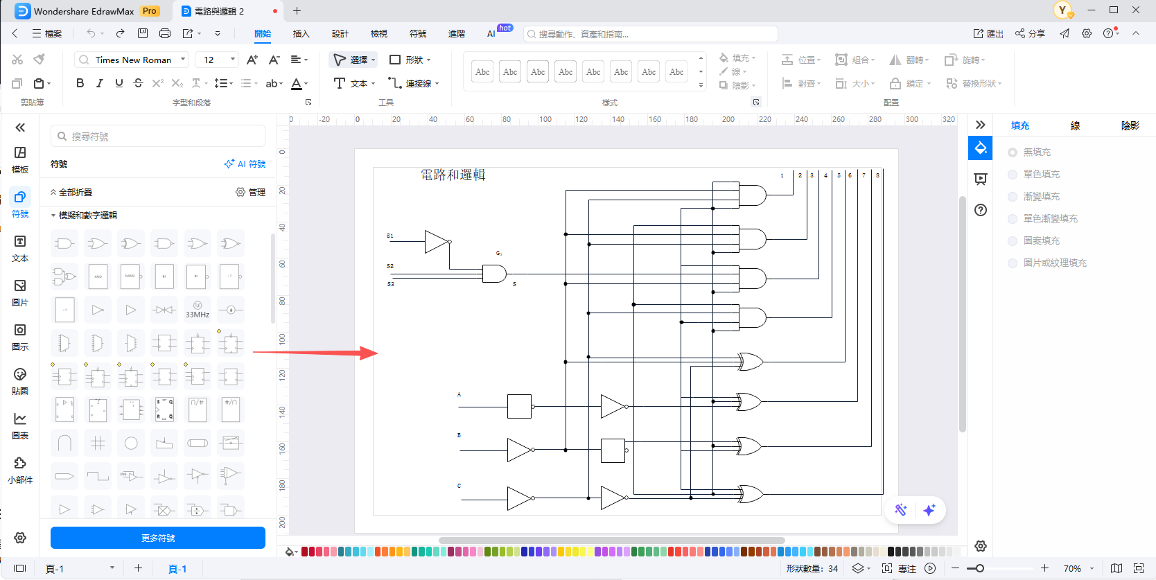
Task: Switch to the 插入 ribbon tab
Action: 301,33
